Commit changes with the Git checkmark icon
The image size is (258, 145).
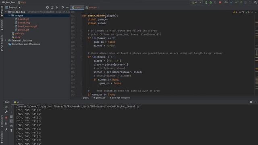point(236,2)
